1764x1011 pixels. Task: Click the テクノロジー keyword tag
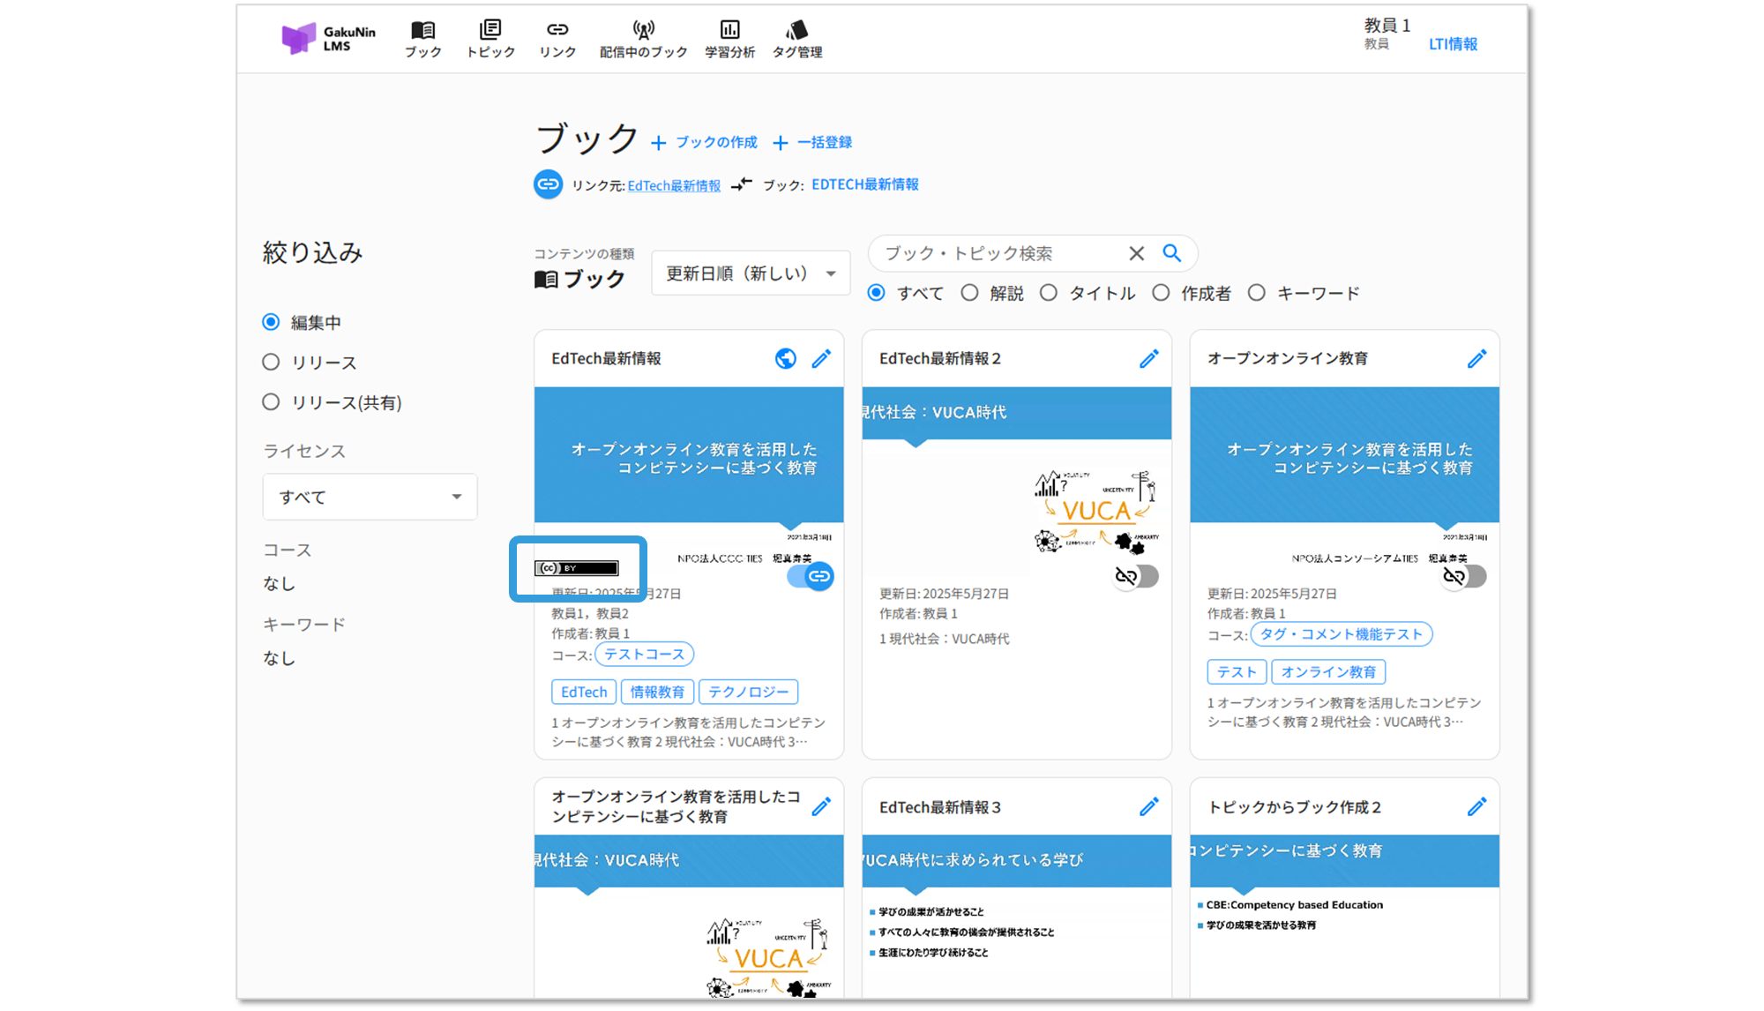point(748,692)
